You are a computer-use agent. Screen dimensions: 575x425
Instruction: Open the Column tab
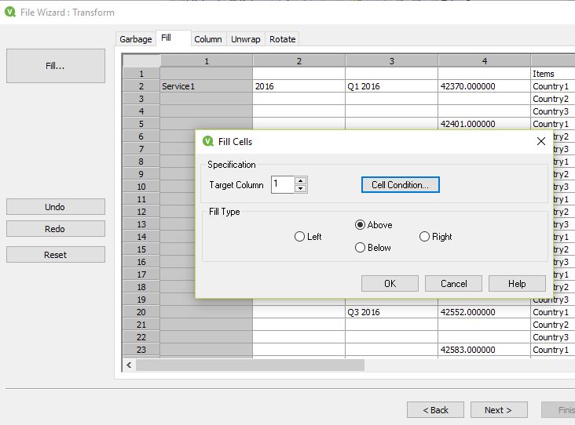click(208, 39)
